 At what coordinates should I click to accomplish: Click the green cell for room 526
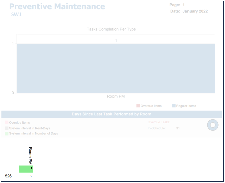tap(26, 169)
